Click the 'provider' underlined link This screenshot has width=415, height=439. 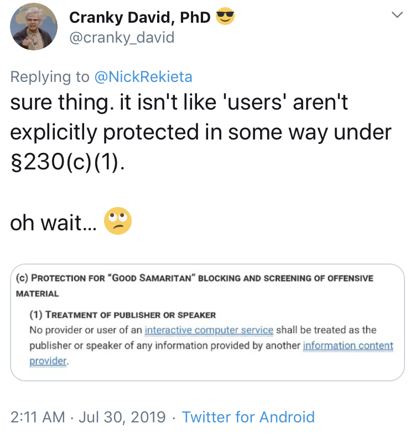48,361
